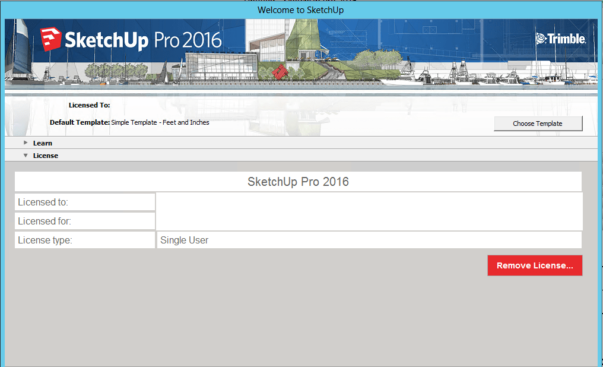The image size is (603, 367).
Task: Click the 'SketchUp Pro 2016' banner wordmark
Action: click(x=143, y=40)
